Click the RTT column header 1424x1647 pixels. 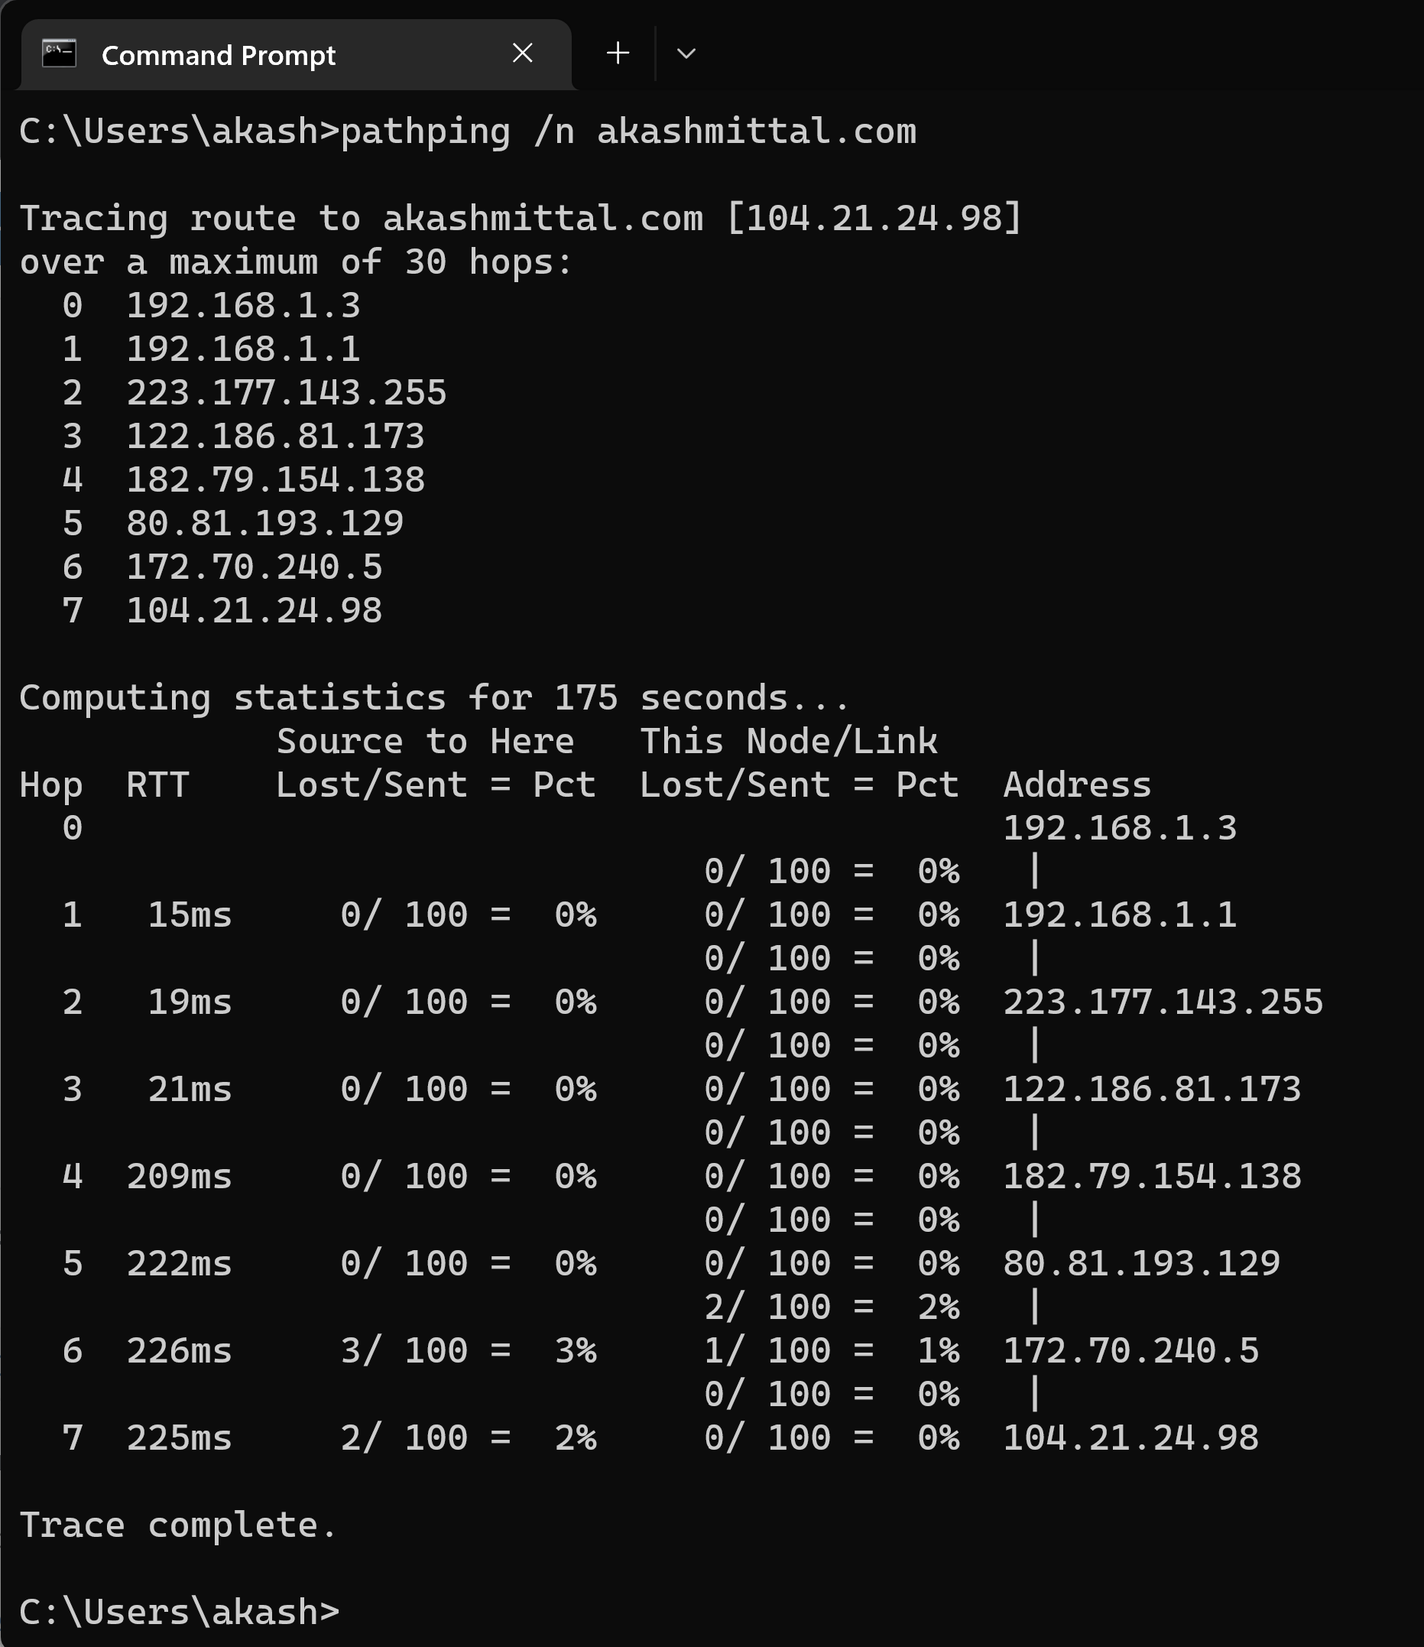pos(157,785)
